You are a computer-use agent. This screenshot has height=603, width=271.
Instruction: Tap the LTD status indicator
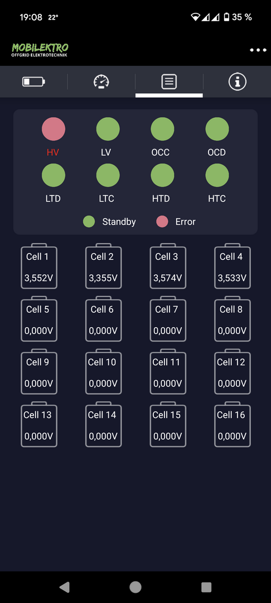[x=54, y=175]
